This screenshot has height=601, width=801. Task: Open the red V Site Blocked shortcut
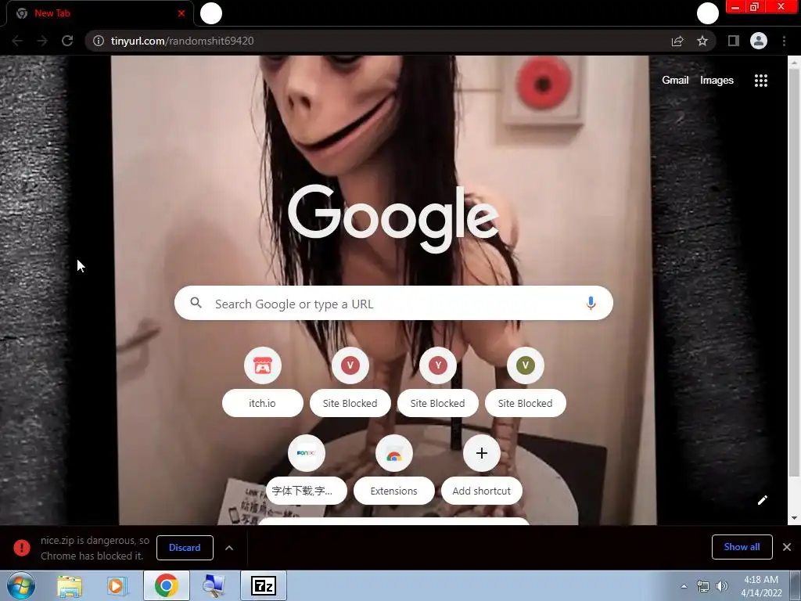(x=350, y=365)
